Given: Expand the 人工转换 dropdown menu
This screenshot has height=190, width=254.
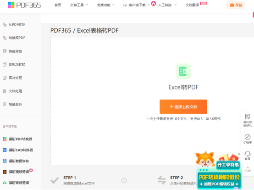Looking at the screenshot, I should click(167, 5).
